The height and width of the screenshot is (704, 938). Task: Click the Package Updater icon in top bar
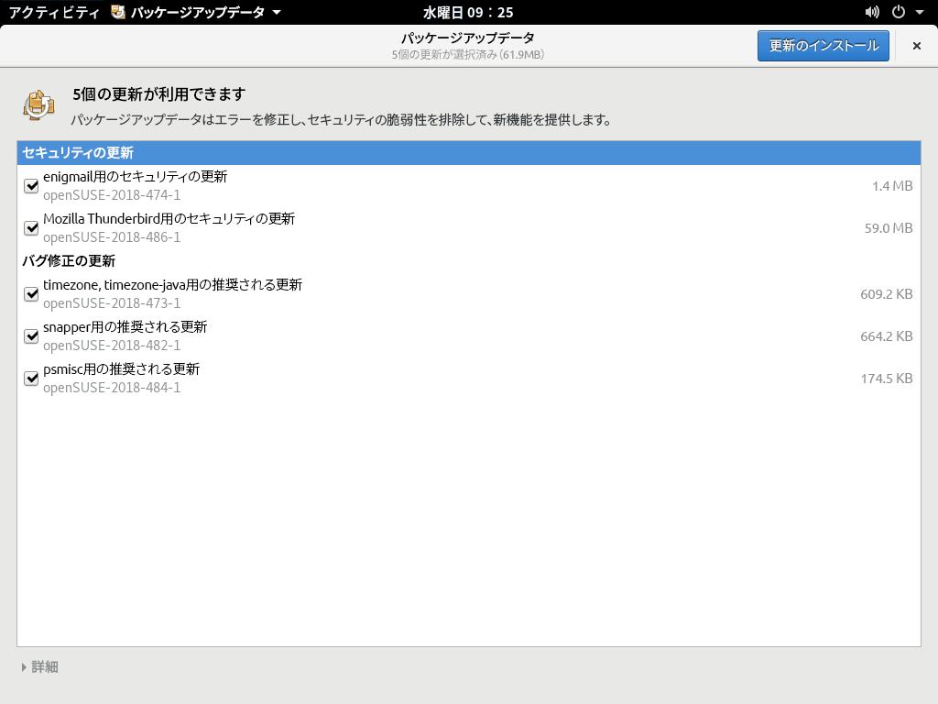[x=118, y=12]
